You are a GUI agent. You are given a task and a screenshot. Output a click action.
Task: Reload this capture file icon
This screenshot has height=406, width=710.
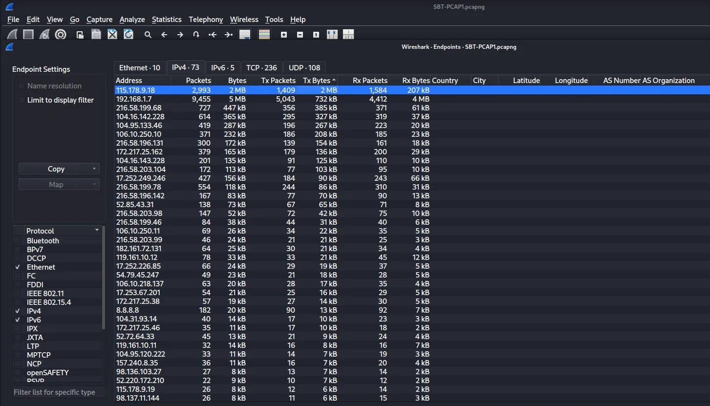coord(129,35)
